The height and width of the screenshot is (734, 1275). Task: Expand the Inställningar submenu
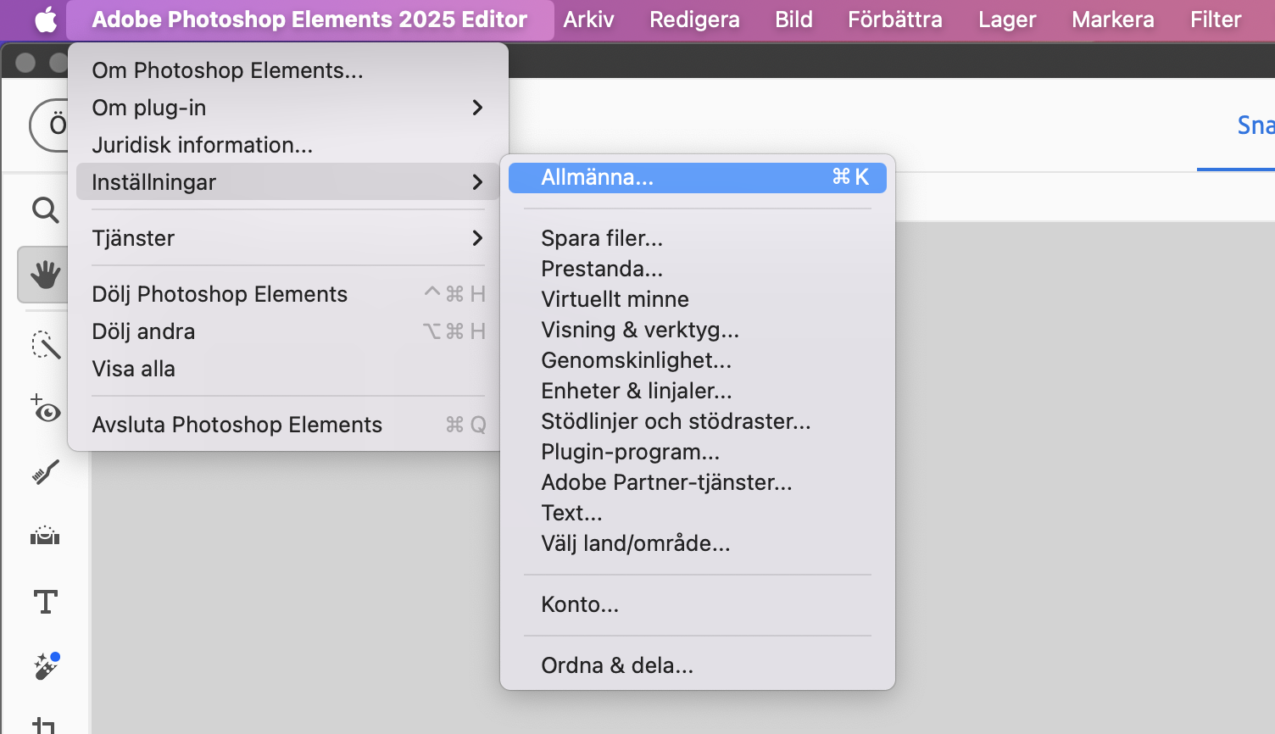click(x=287, y=182)
